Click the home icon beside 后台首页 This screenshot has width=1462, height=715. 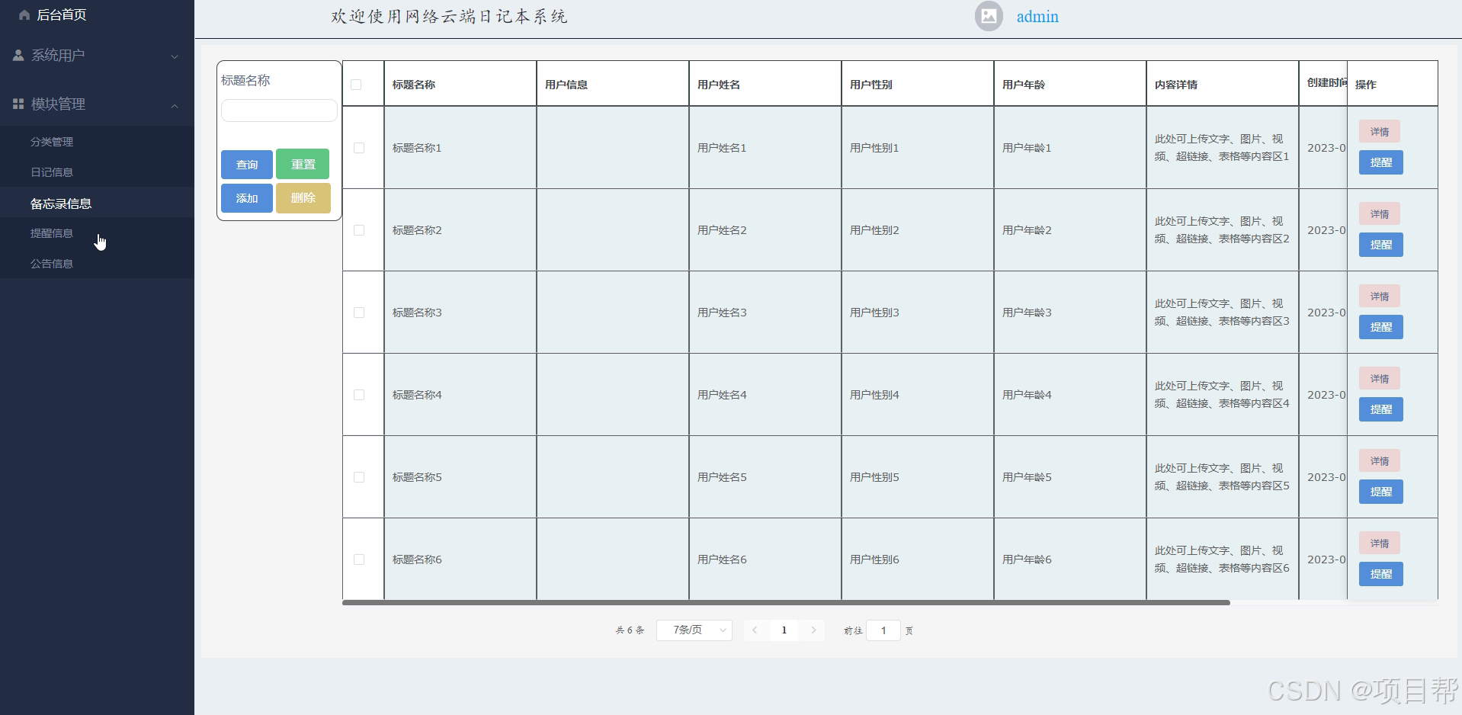pos(24,15)
